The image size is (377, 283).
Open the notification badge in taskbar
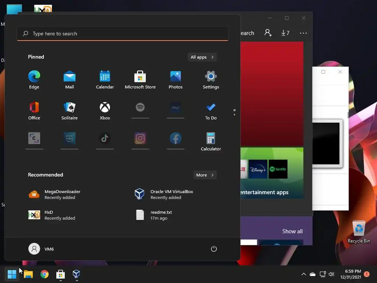coord(367,274)
